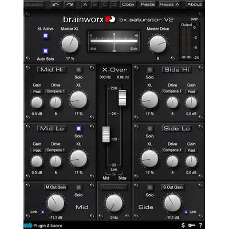Viewport: 229px width, 229px height.
Task: Click the undo arrow button
Action: pyautogui.click(x=56, y=4)
